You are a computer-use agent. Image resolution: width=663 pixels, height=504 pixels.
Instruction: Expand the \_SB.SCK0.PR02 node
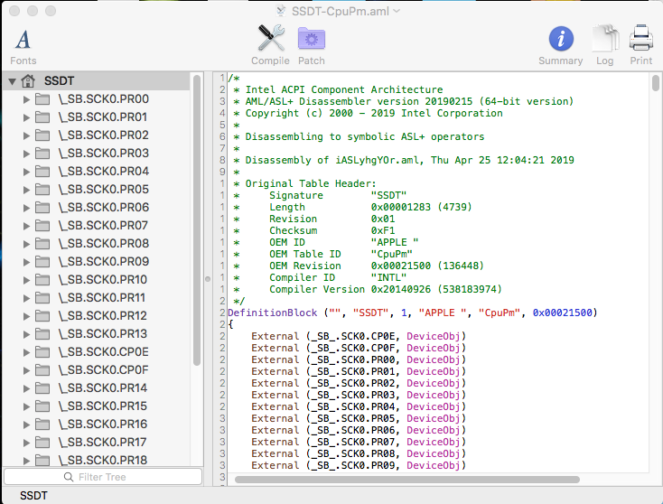coord(26,135)
